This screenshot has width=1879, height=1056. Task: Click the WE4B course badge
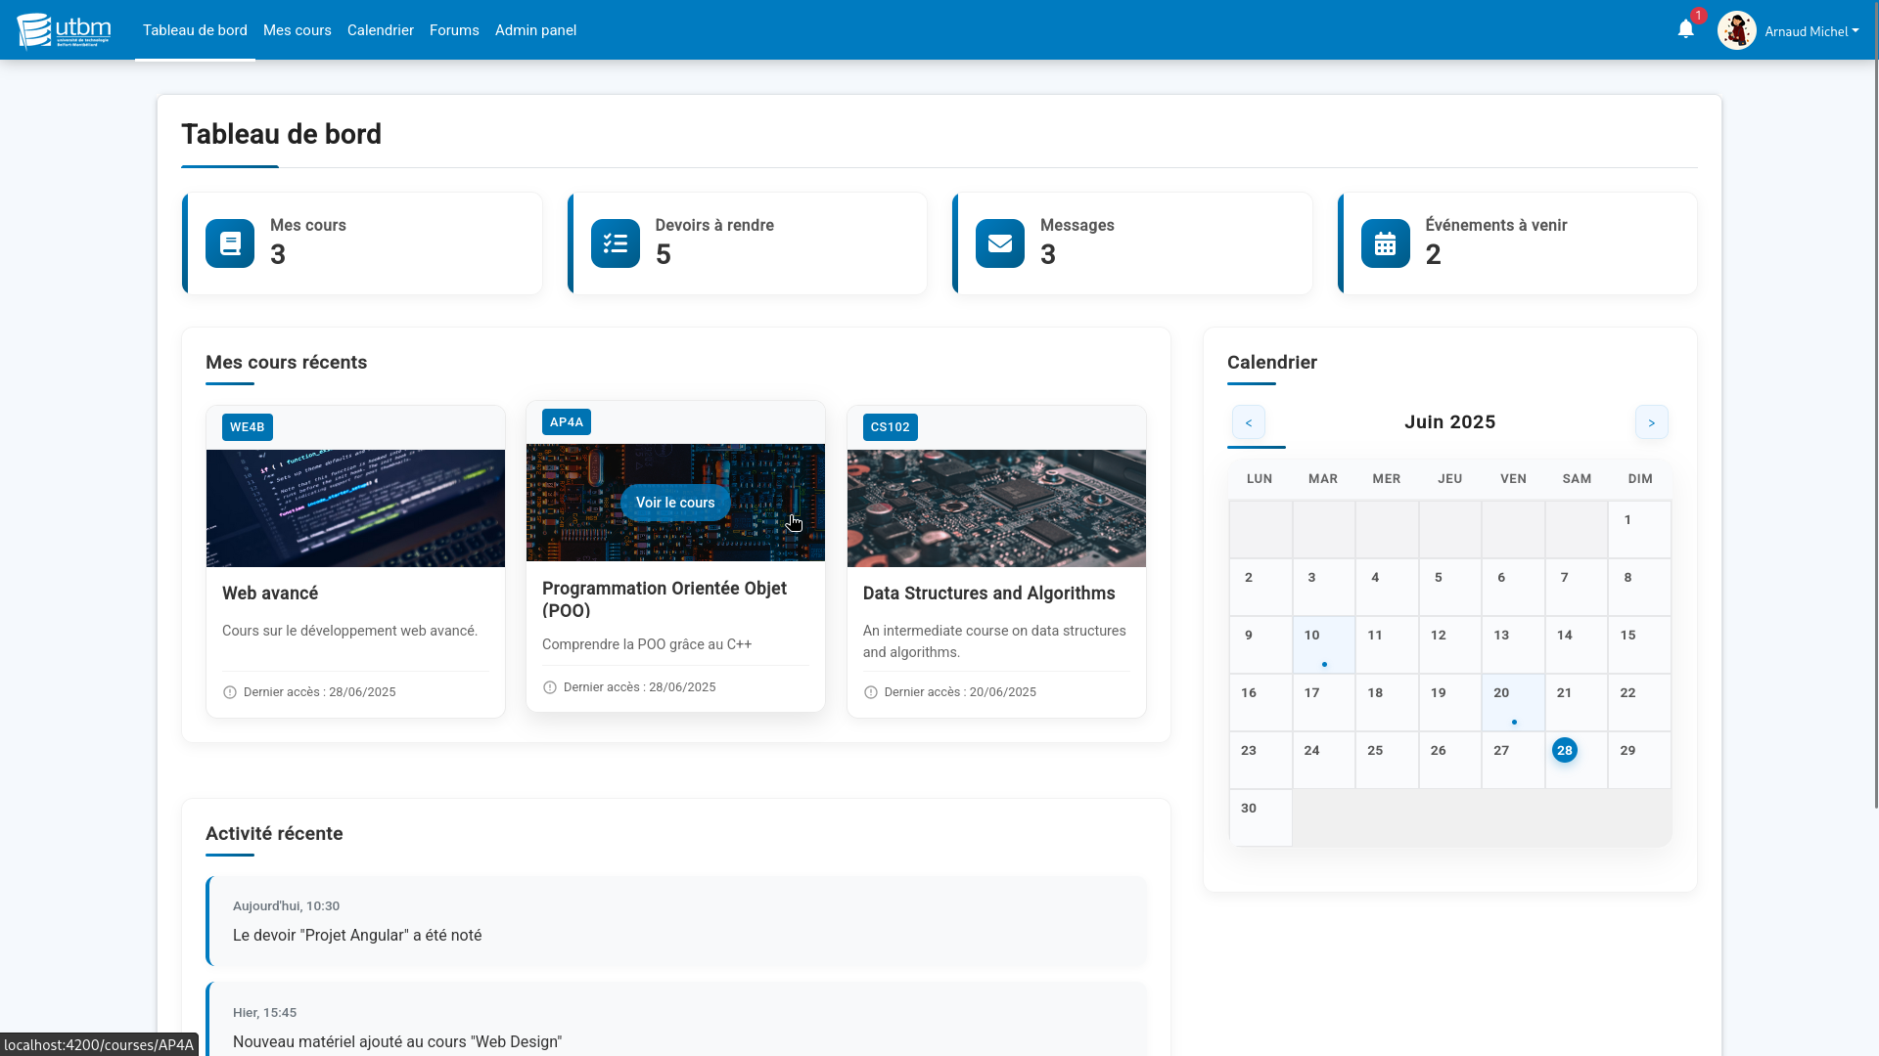tap(247, 427)
